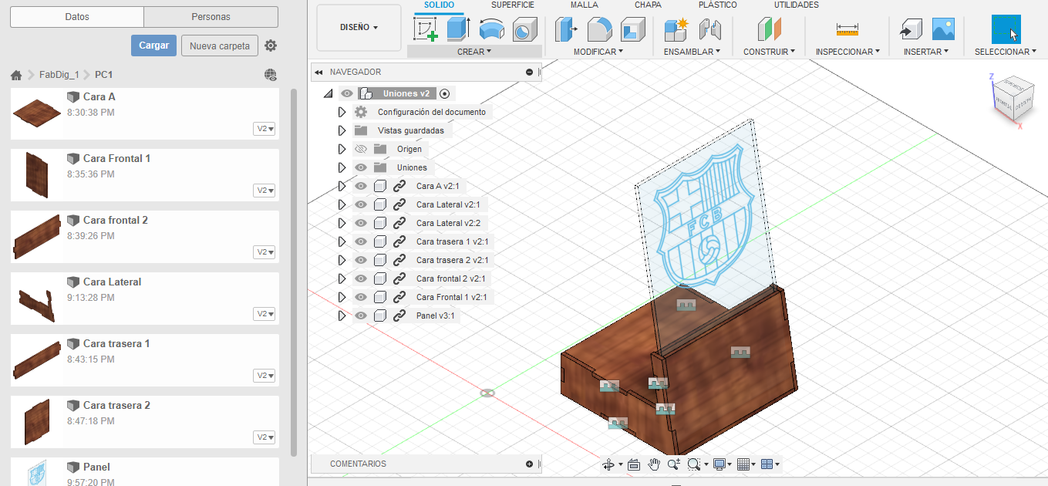Select the Press Pull tool
The image size is (1048, 486).
(567, 29)
